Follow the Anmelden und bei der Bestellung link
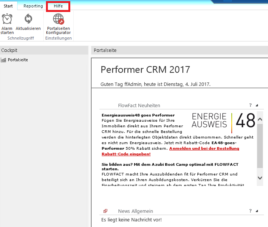The width and height of the screenshot is (268, 227). (204, 149)
